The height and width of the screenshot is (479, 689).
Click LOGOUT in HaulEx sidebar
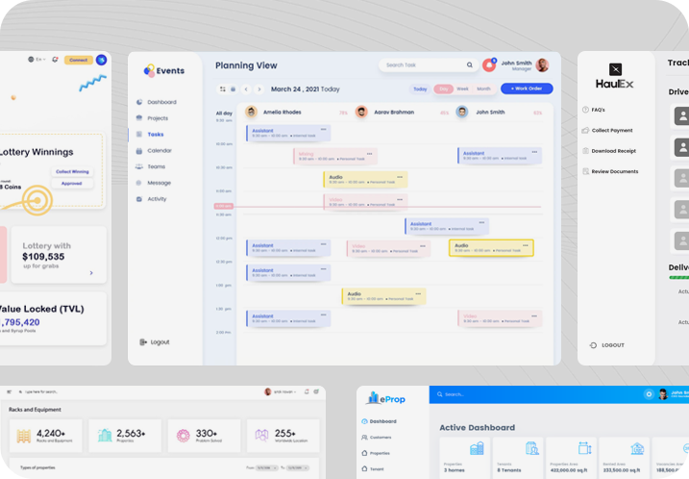607,345
